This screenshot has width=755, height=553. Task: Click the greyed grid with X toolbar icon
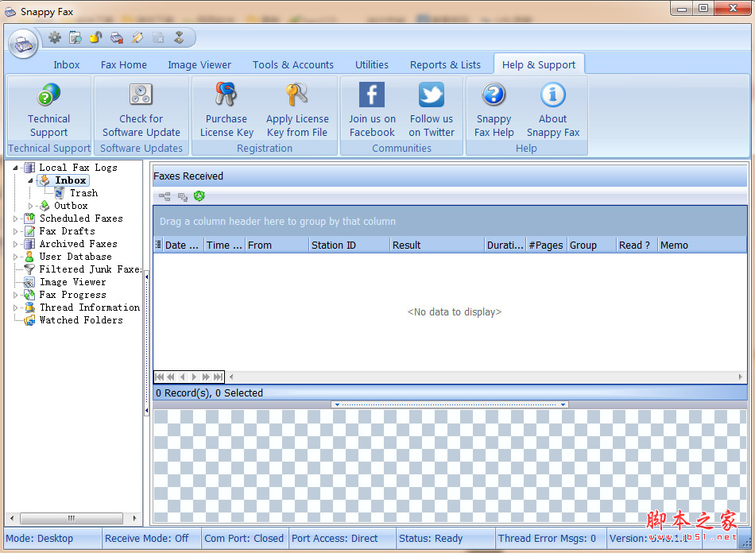pos(158,37)
